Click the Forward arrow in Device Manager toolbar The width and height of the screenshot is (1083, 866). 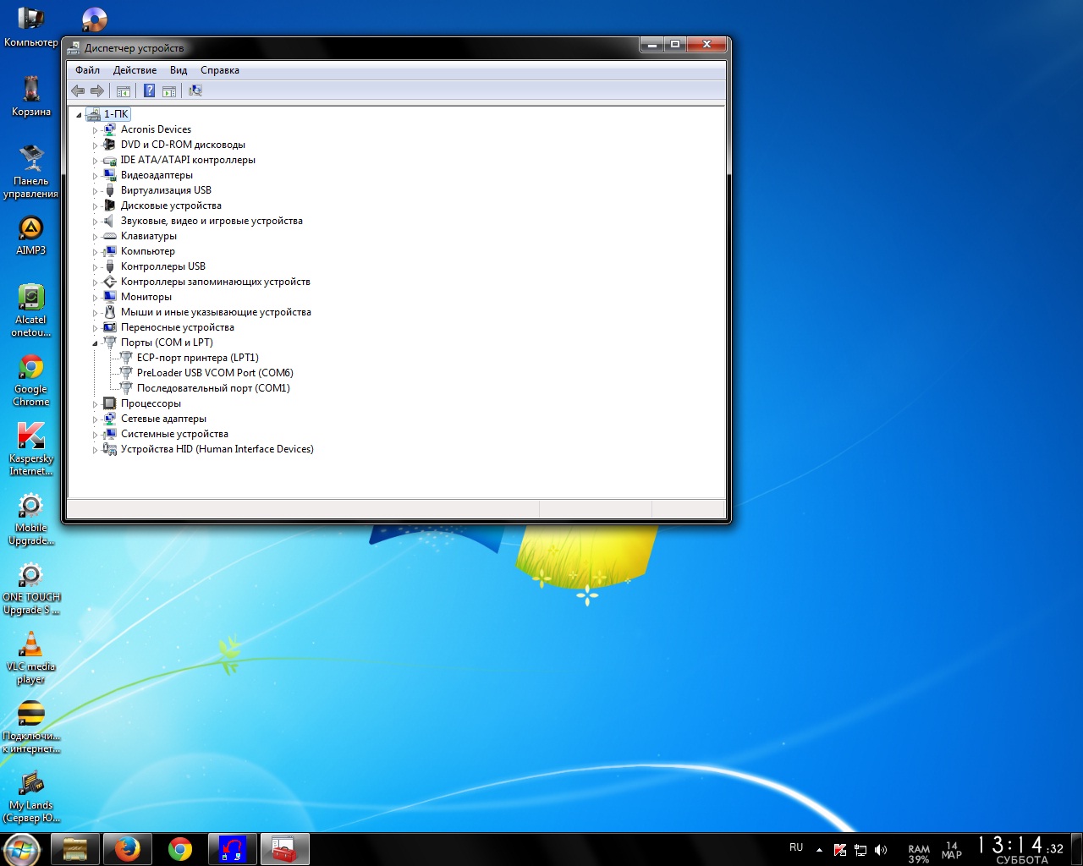point(97,90)
